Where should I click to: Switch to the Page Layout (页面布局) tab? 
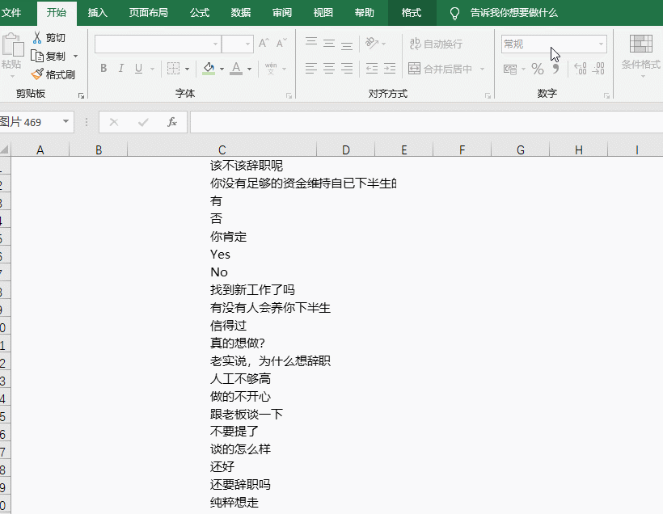click(x=148, y=13)
